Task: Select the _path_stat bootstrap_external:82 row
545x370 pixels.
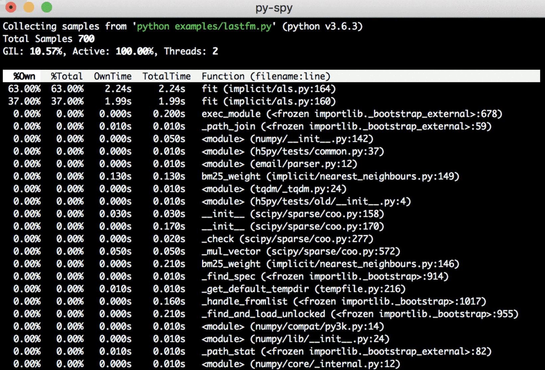Action: (272, 351)
